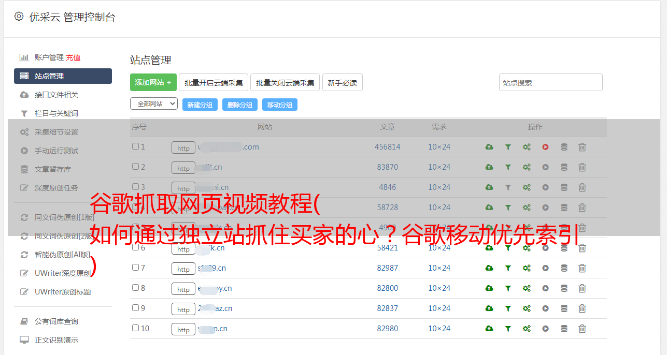Go to 公有词库查询 in the sidebar

(56, 321)
